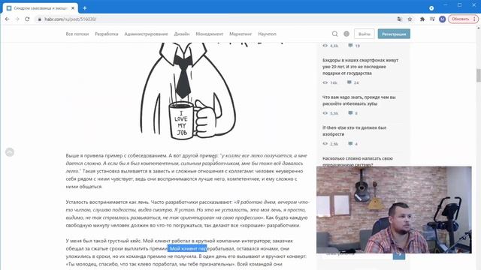Click views eye icon showing 2,9k
481x270 pixels.
click(325, 143)
